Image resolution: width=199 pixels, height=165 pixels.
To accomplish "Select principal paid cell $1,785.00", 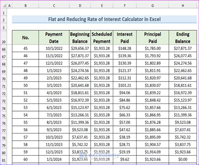I will [x=152, y=48].
